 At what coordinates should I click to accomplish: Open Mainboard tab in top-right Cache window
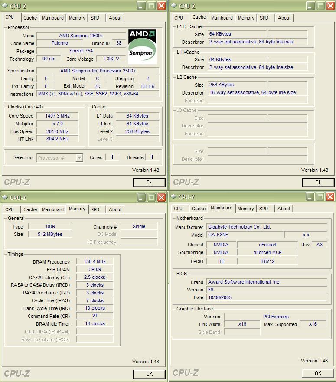pyautogui.click(x=222, y=18)
